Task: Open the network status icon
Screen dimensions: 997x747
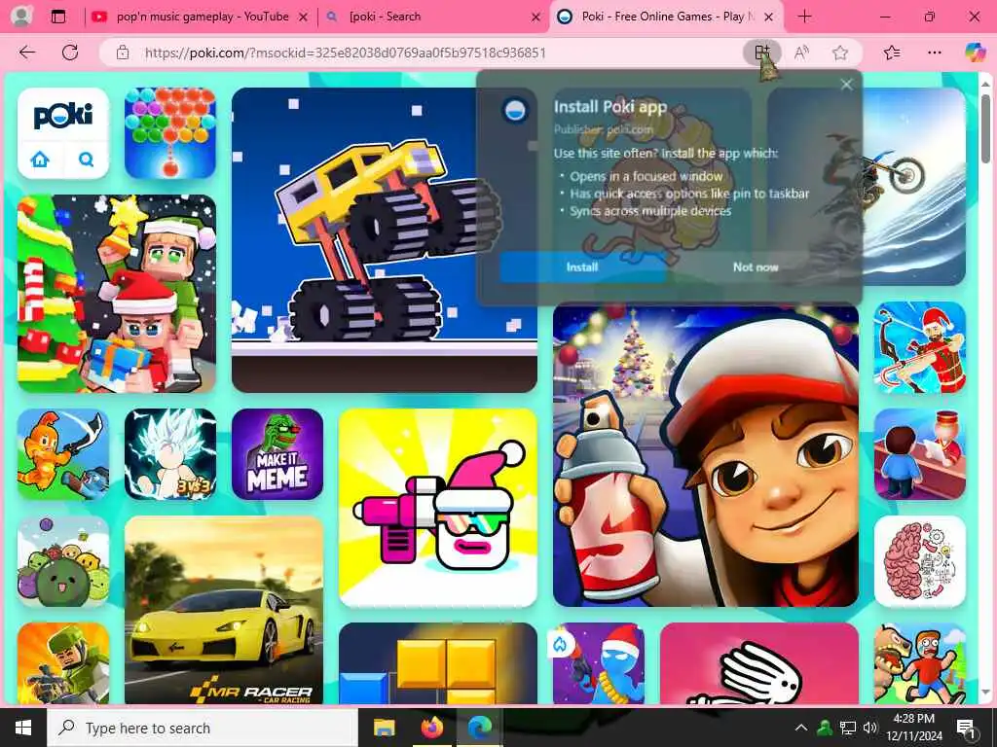Action: click(848, 728)
